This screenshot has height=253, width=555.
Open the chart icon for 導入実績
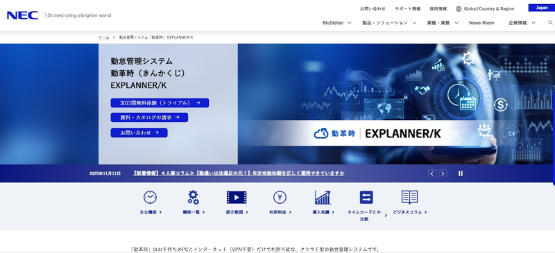pyautogui.click(x=323, y=197)
